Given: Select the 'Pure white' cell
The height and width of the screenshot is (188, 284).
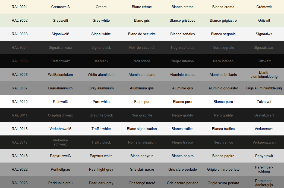Looking at the screenshot, I should (101, 102).
